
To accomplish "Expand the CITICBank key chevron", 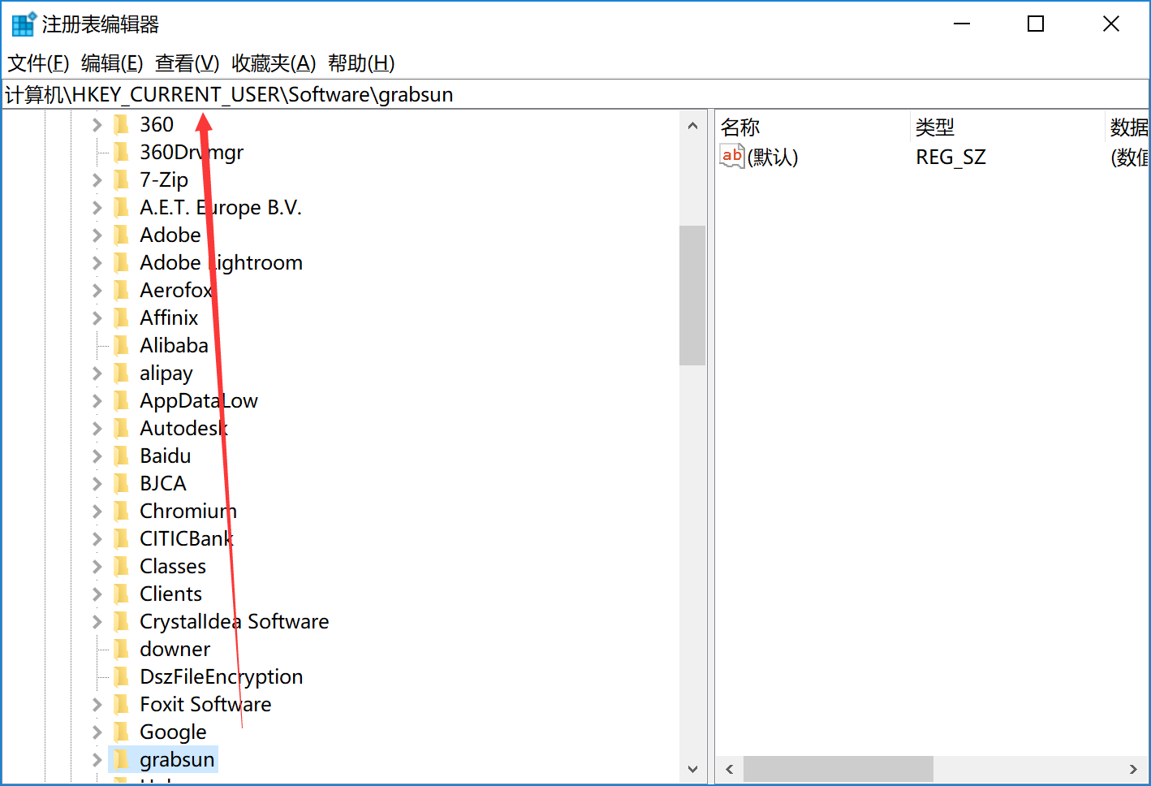I will (x=97, y=538).
